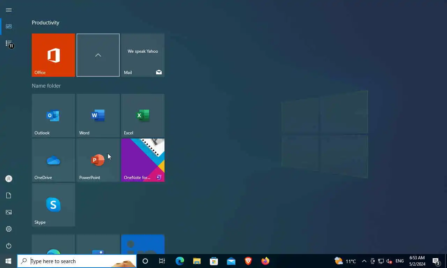
Task: Launch Brave browser from taskbar
Action: (248, 261)
